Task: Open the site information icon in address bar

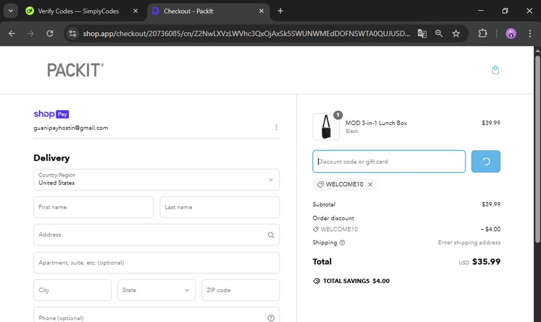Action: click(x=72, y=34)
